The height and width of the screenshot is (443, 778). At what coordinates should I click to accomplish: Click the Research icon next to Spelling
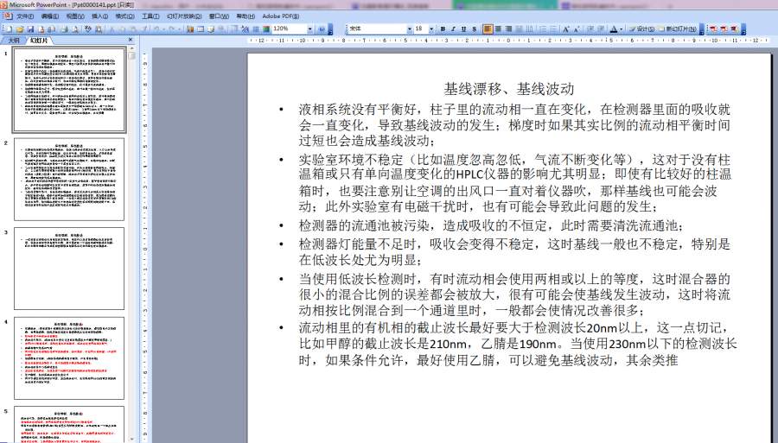click(x=99, y=29)
